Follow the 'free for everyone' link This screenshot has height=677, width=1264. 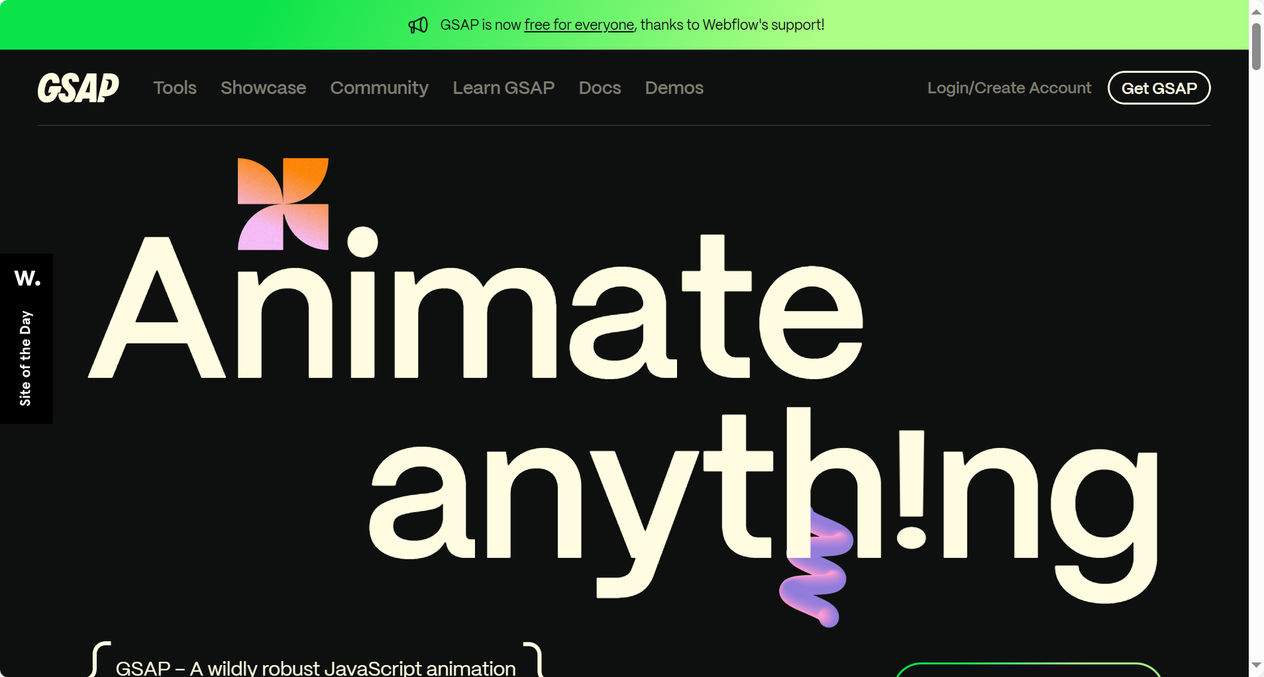click(x=579, y=25)
